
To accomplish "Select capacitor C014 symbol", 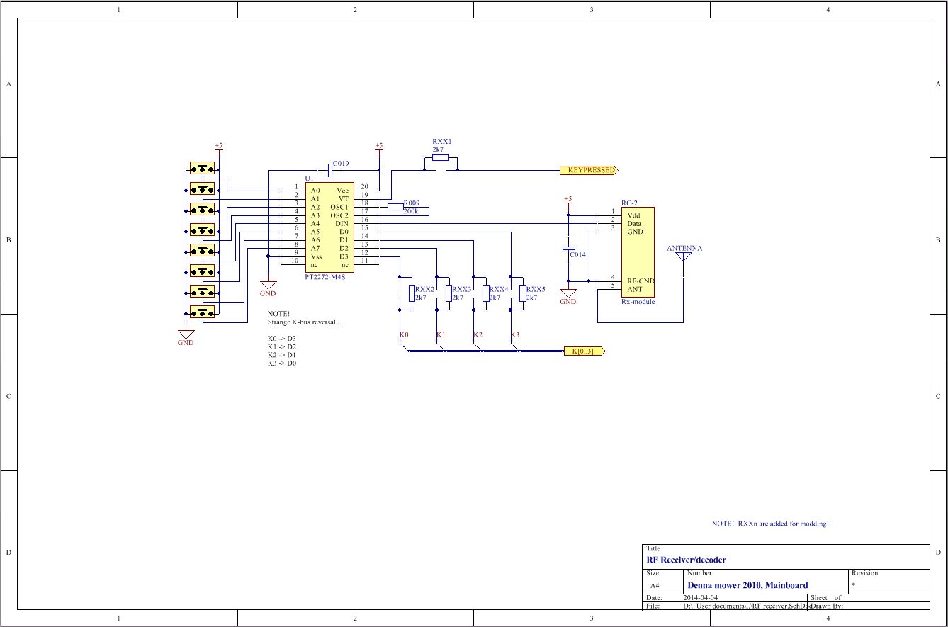I will (x=568, y=248).
